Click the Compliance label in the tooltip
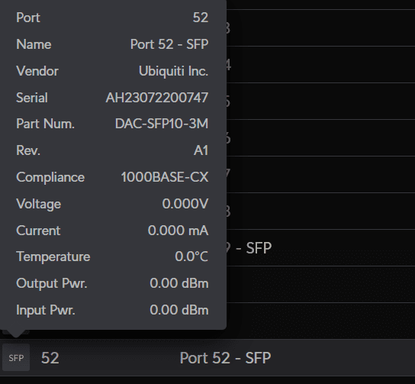The height and width of the screenshot is (384, 415). (x=50, y=177)
